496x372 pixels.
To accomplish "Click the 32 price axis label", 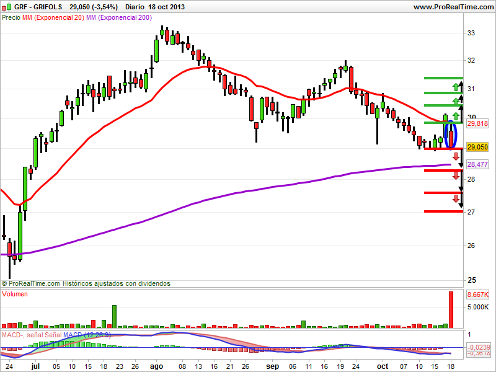I will click(x=471, y=60).
